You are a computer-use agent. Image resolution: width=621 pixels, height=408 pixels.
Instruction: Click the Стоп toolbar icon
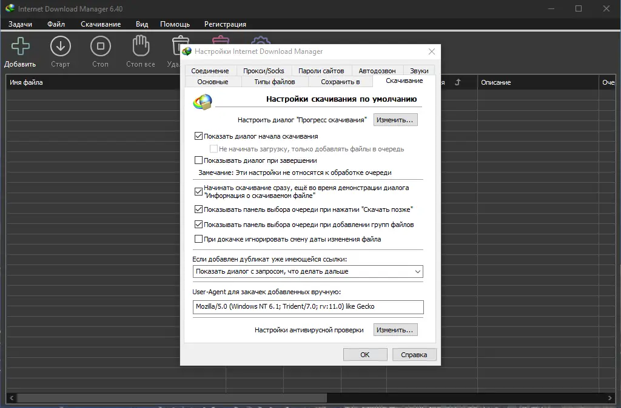(x=101, y=46)
